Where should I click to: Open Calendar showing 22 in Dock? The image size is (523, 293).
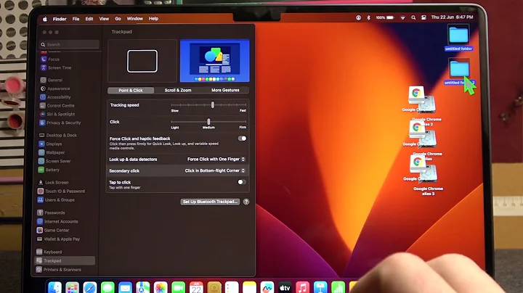click(196, 288)
